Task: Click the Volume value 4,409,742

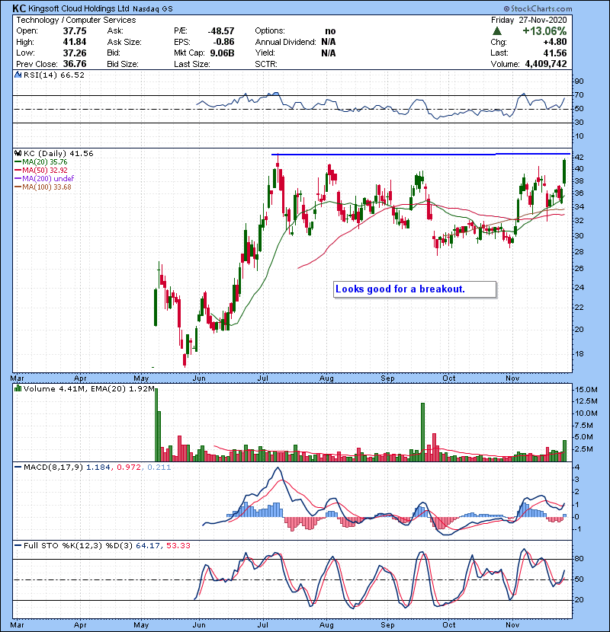Action: (x=546, y=64)
